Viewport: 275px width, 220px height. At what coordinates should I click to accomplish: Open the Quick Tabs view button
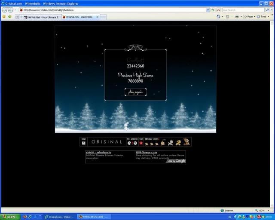(x=17, y=17)
